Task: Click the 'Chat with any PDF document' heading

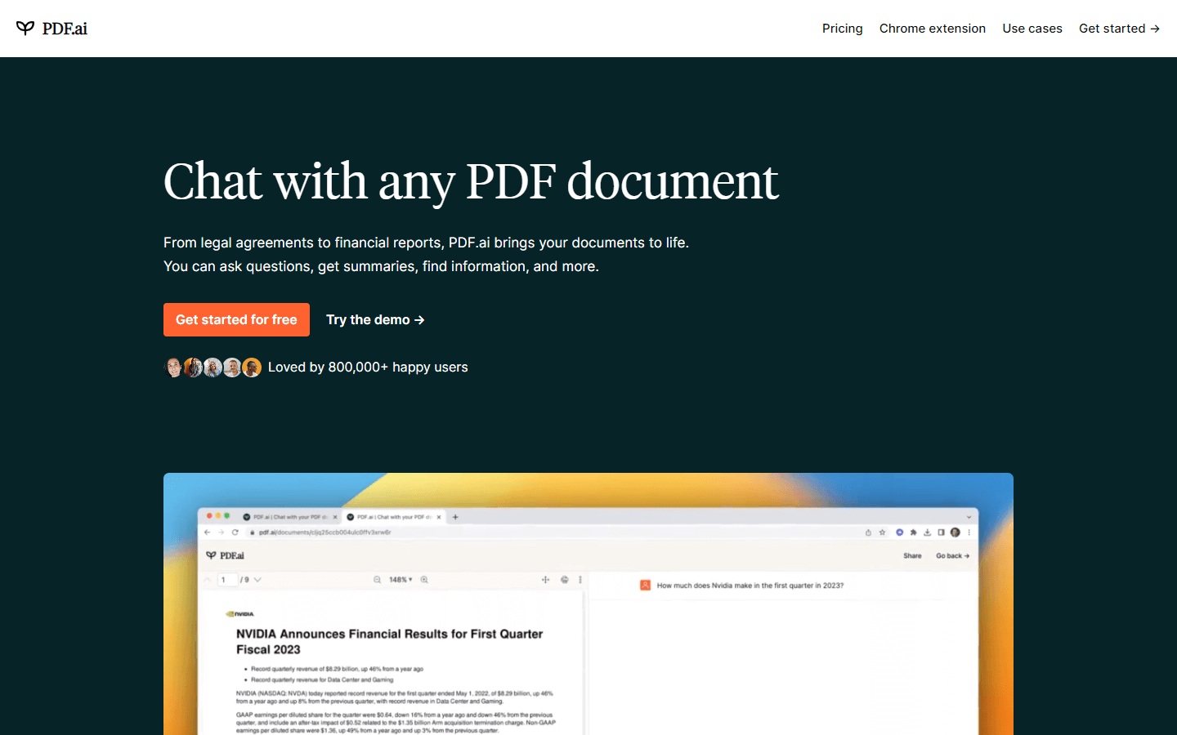Action: coord(471,181)
